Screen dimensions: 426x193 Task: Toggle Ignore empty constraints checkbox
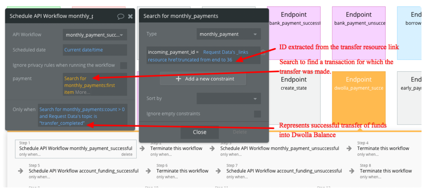[257, 114]
